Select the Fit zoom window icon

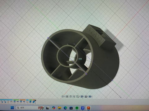click(77, 97)
